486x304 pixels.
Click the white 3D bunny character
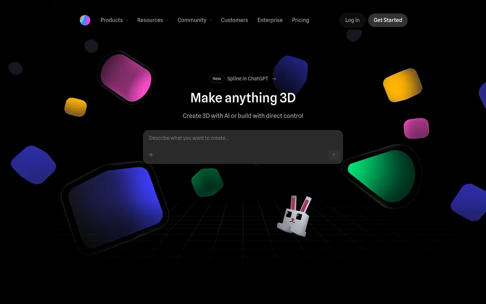[294, 215]
